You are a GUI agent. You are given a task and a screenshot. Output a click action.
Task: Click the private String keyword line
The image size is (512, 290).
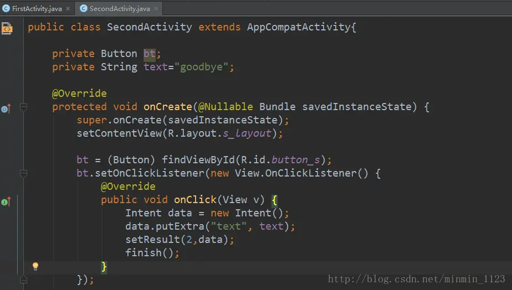tap(143, 67)
